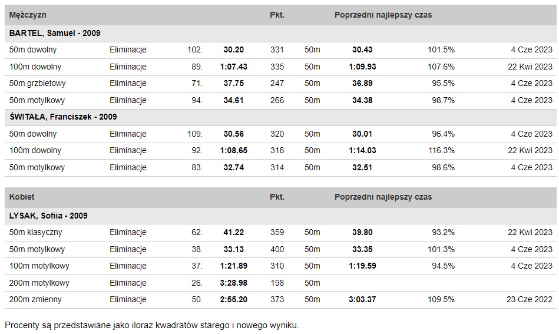Click Bartel's 100m dowolny time 1:07.43
Image resolution: width=559 pixels, height=334 pixels.
(x=233, y=67)
